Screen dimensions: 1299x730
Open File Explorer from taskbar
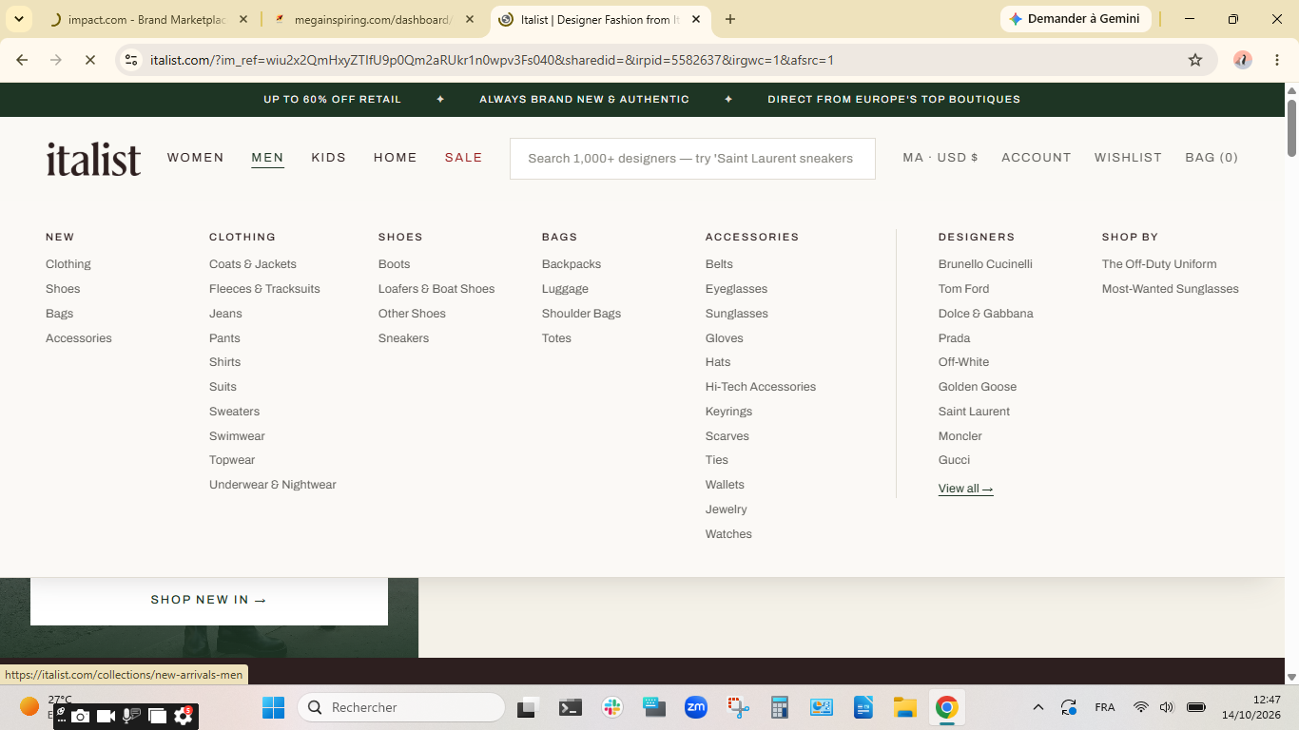(904, 707)
